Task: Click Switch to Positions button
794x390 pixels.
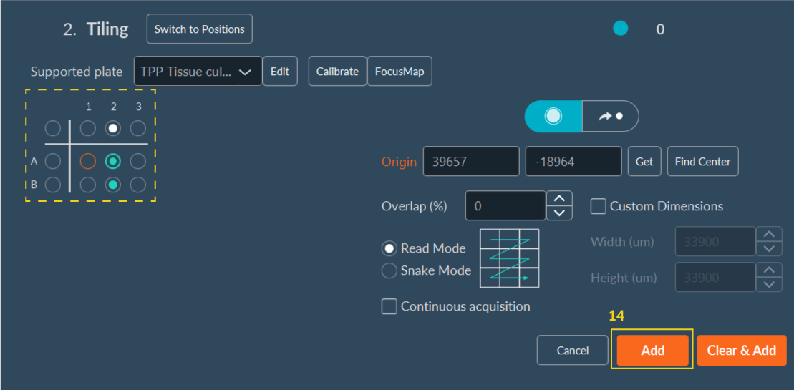Action: [x=200, y=29]
